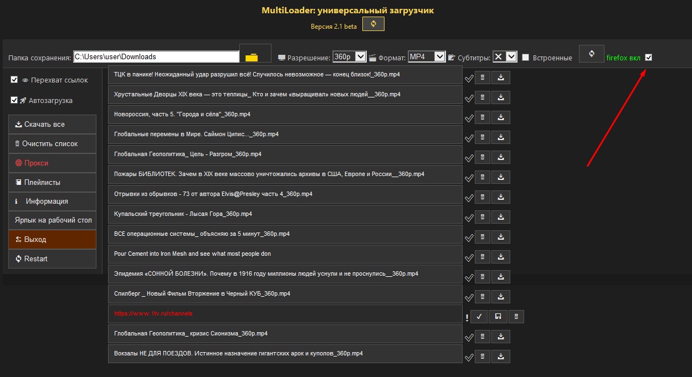This screenshot has height=377, width=692.
Task: Delete 'кризис Сионизма' entry with trash icon
Action: 483,337
